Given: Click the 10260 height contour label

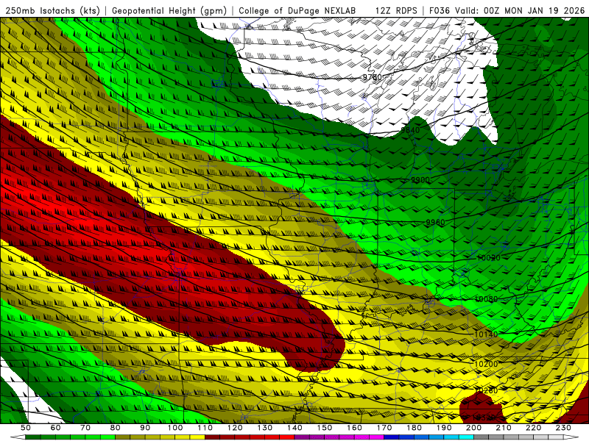Looking at the screenshot, I should point(486,391).
